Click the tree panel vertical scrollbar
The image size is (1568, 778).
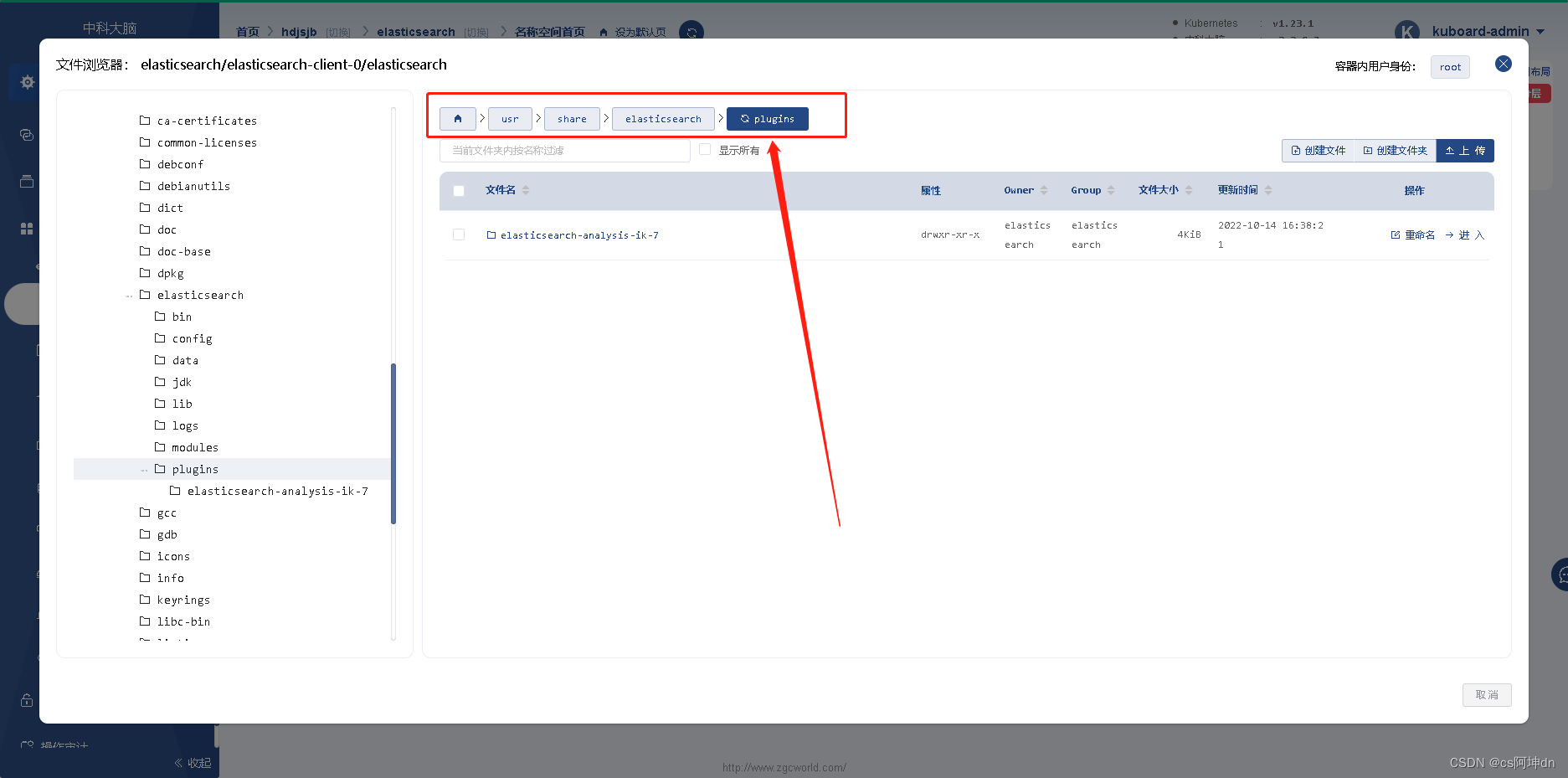pyautogui.click(x=393, y=444)
